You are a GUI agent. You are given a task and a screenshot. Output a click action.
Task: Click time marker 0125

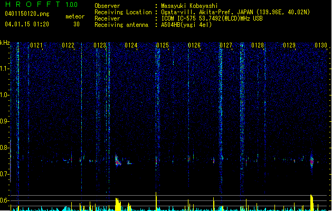(163, 45)
